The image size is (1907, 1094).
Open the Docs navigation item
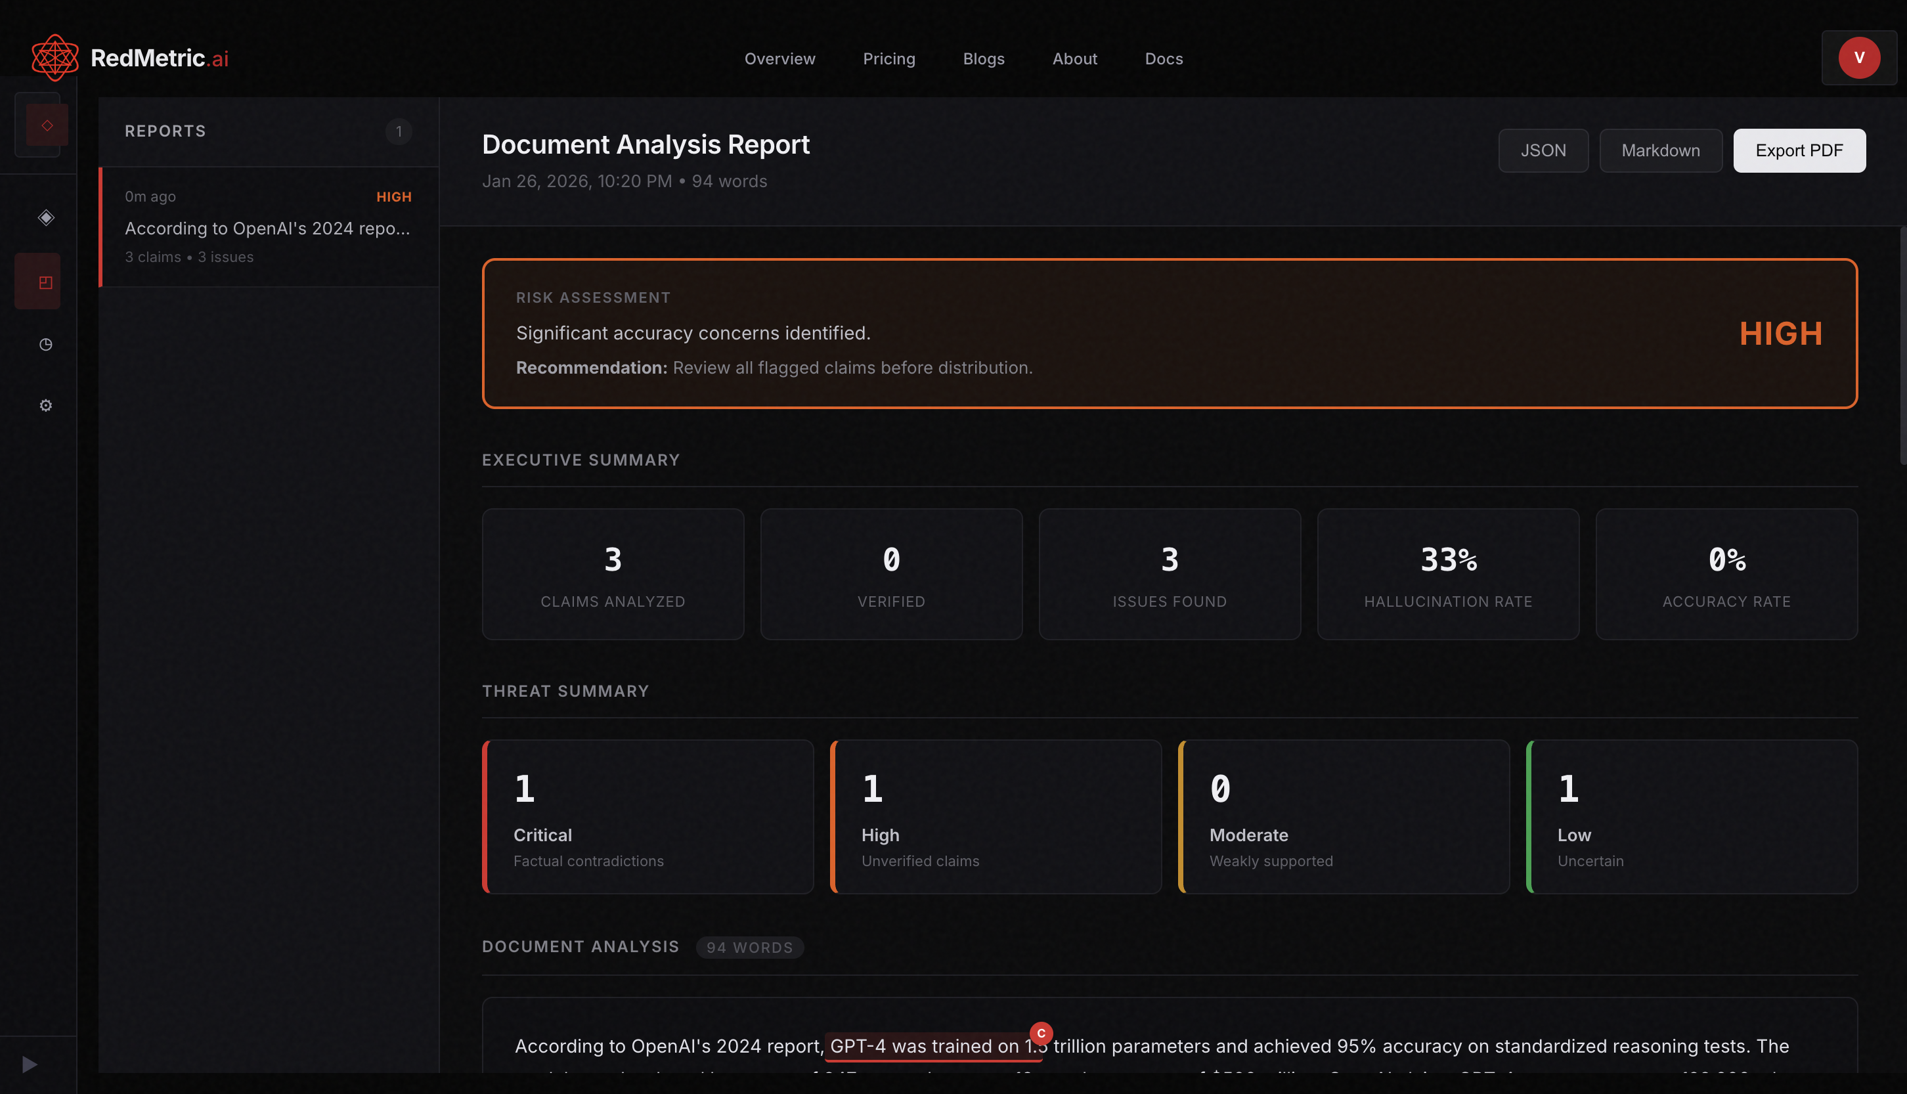[1164, 58]
